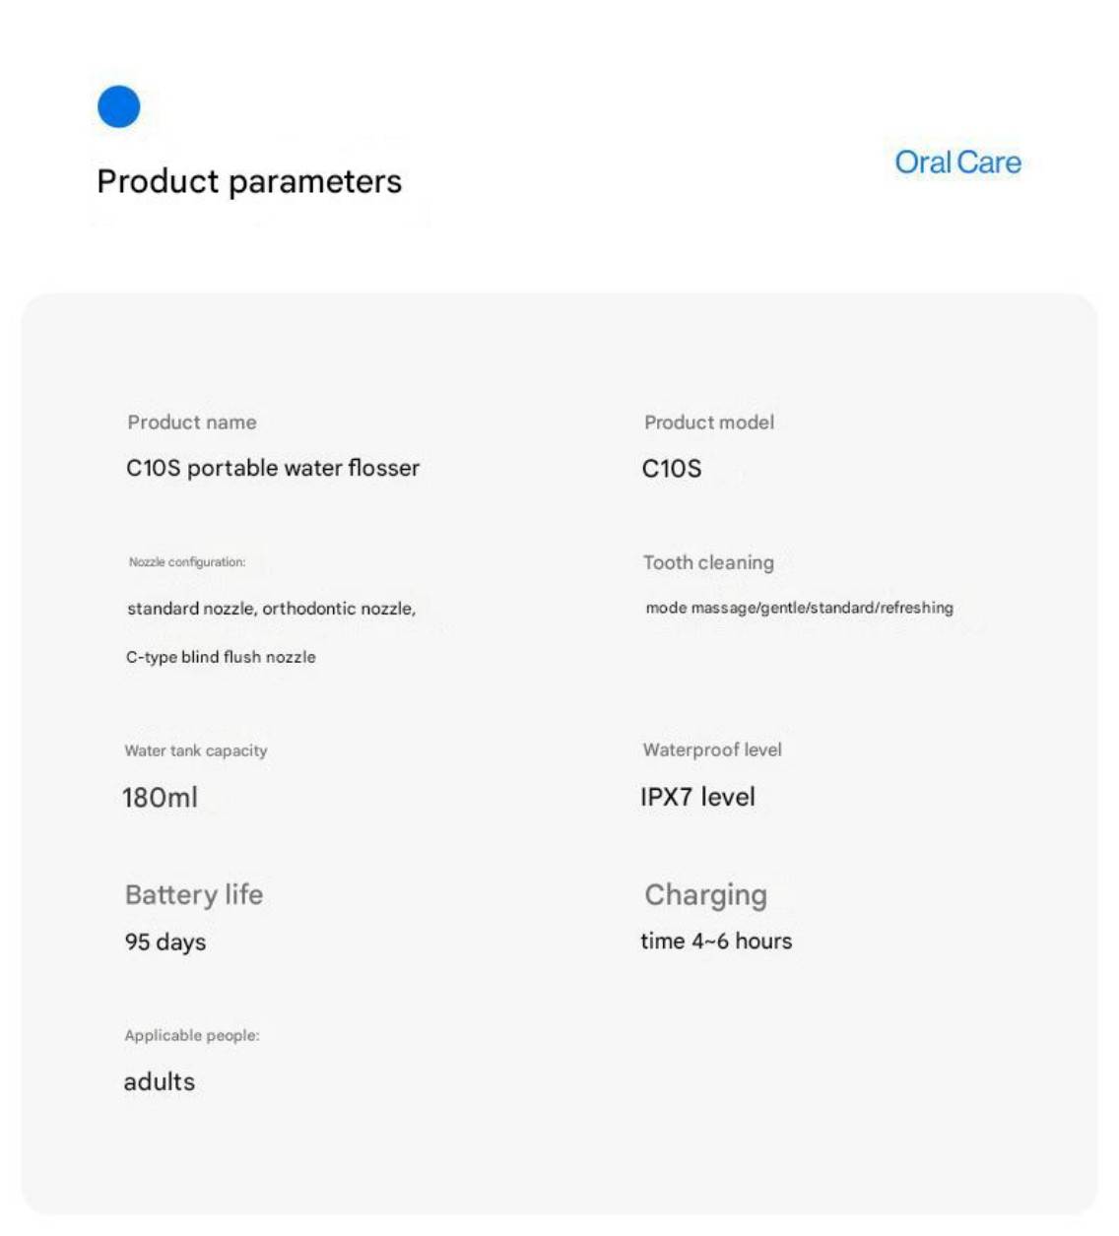This screenshot has width=1119, height=1236.
Task: Click the Tooth cleaning label
Action: 708,562
